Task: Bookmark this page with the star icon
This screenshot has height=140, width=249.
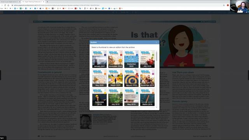Action: (224, 5)
